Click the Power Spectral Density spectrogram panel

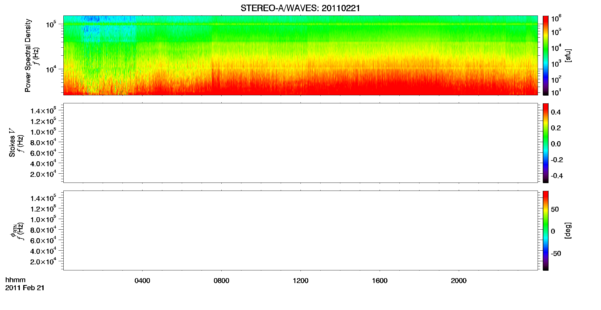point(300,55)
